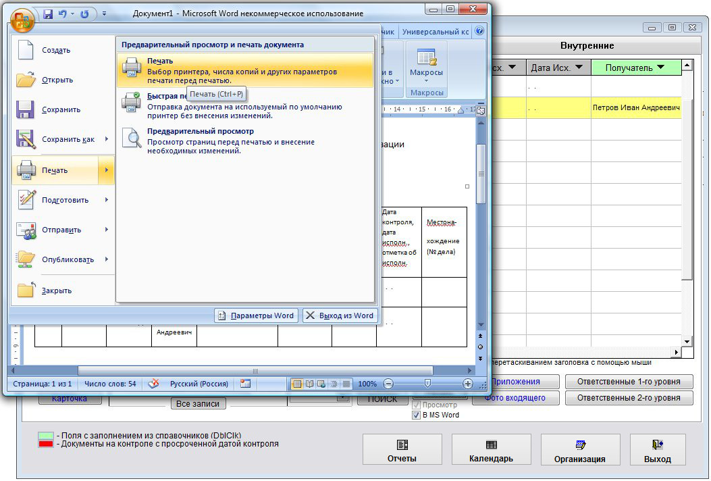Click grid scrollbar down arrow in Внутренние
The image size is (711, 481).
tap(687, 342)
